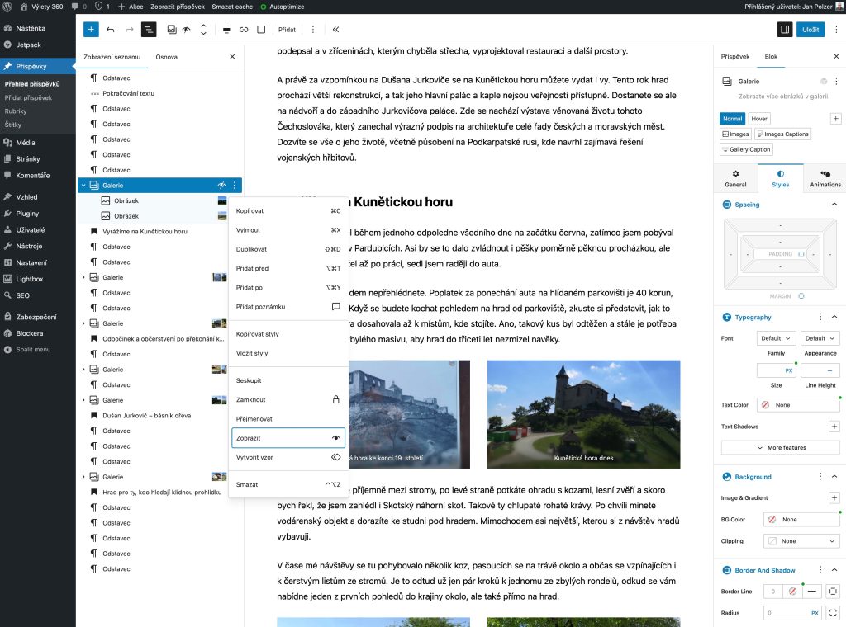Click the Redo arrow in the toolbar

pyautogui.click(x=130, y=29)
